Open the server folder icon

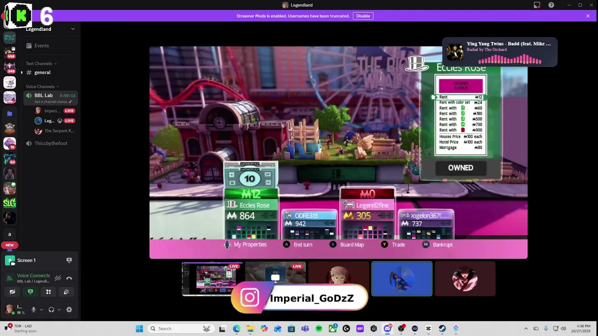pyautogui.click(x=9, y=113)
